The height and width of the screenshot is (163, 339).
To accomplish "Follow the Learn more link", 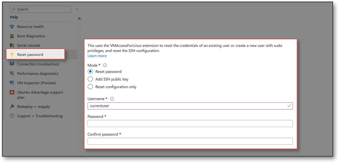I will point(97,56).
